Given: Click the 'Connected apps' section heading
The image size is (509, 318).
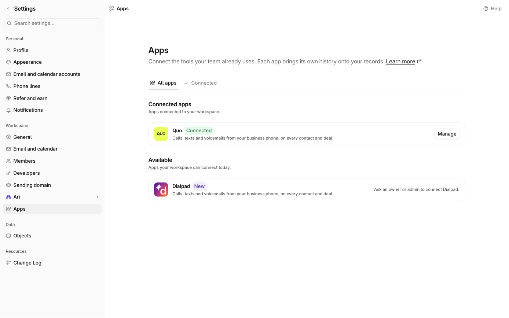Looking at the screenshot, I should [x=170, y=104].
